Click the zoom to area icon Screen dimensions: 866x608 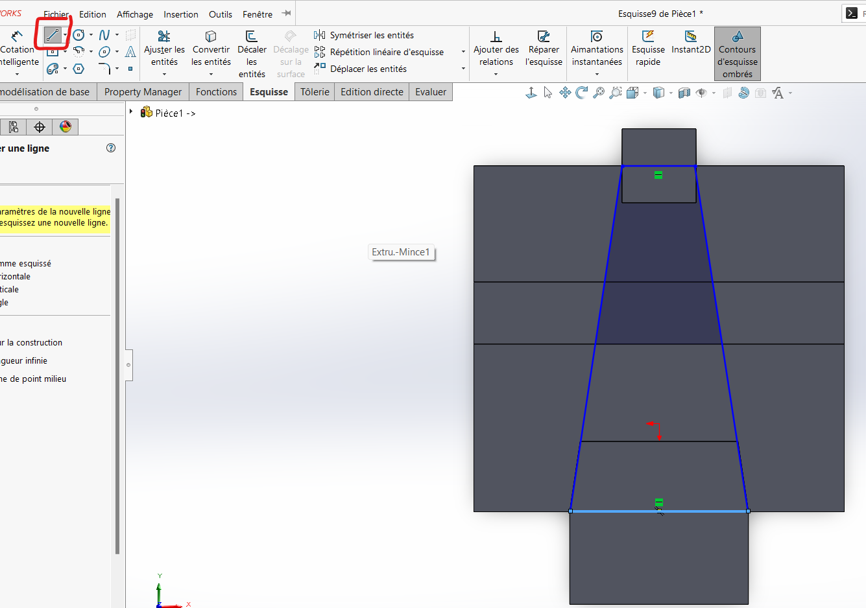[616, 93]
